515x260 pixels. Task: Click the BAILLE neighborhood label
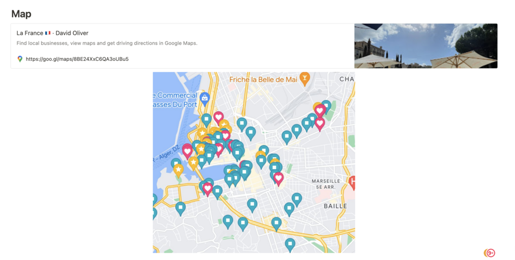pyautogui.click(x=335, y=206)
